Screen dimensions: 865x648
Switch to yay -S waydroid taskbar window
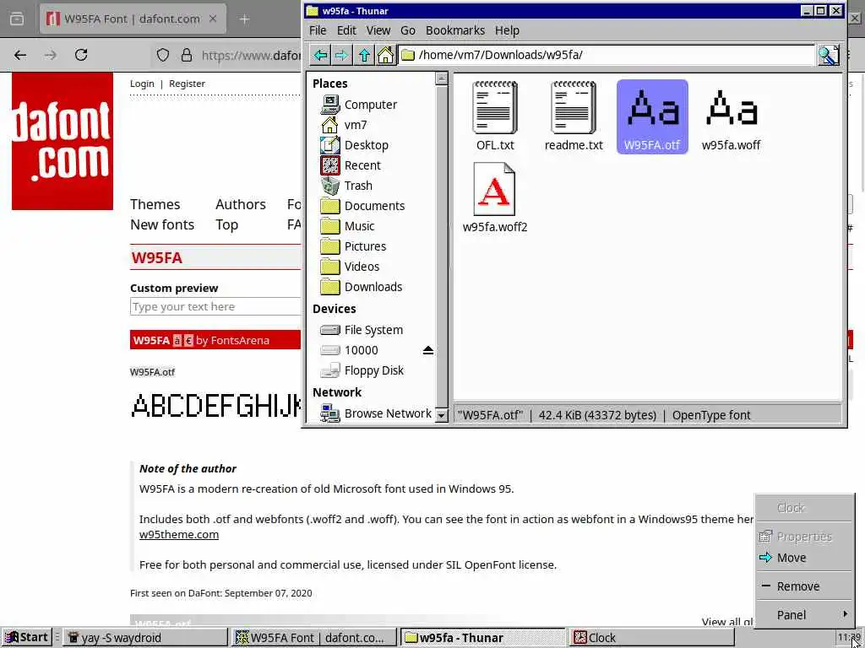coord(144,638)
